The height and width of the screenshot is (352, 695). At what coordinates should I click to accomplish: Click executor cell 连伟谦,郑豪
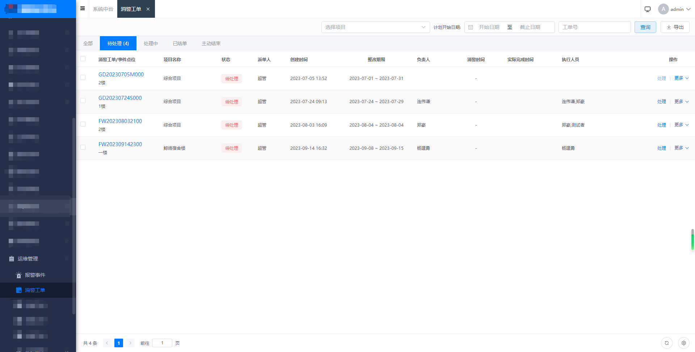(573, 102)
